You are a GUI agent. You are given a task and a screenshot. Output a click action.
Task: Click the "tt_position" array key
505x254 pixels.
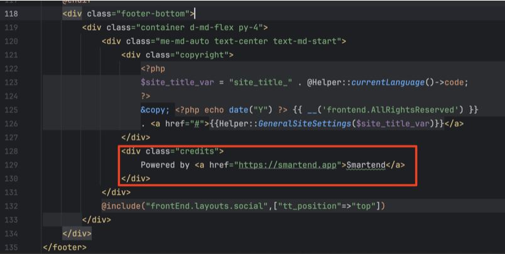pos(310,206)
